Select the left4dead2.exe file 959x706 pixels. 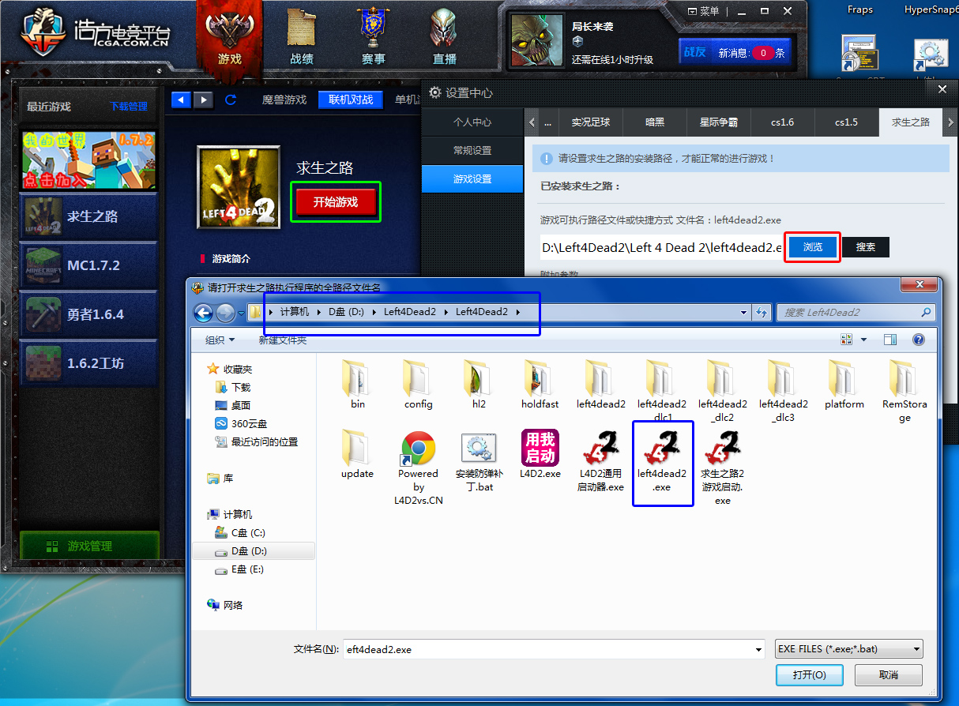[662, 461]
